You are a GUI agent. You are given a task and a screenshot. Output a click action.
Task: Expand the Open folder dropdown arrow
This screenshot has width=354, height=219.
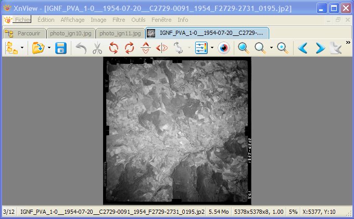(x=48, y=48)
